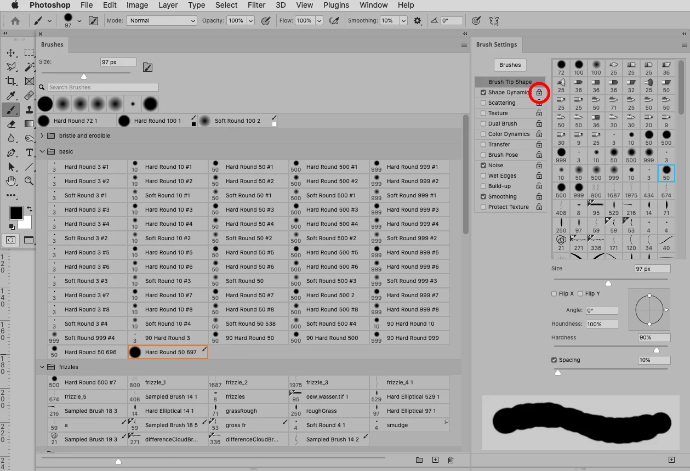This screenshot has width=690, height=471.
Task: Select the Brush Settings tab
Action: [497, 45]
